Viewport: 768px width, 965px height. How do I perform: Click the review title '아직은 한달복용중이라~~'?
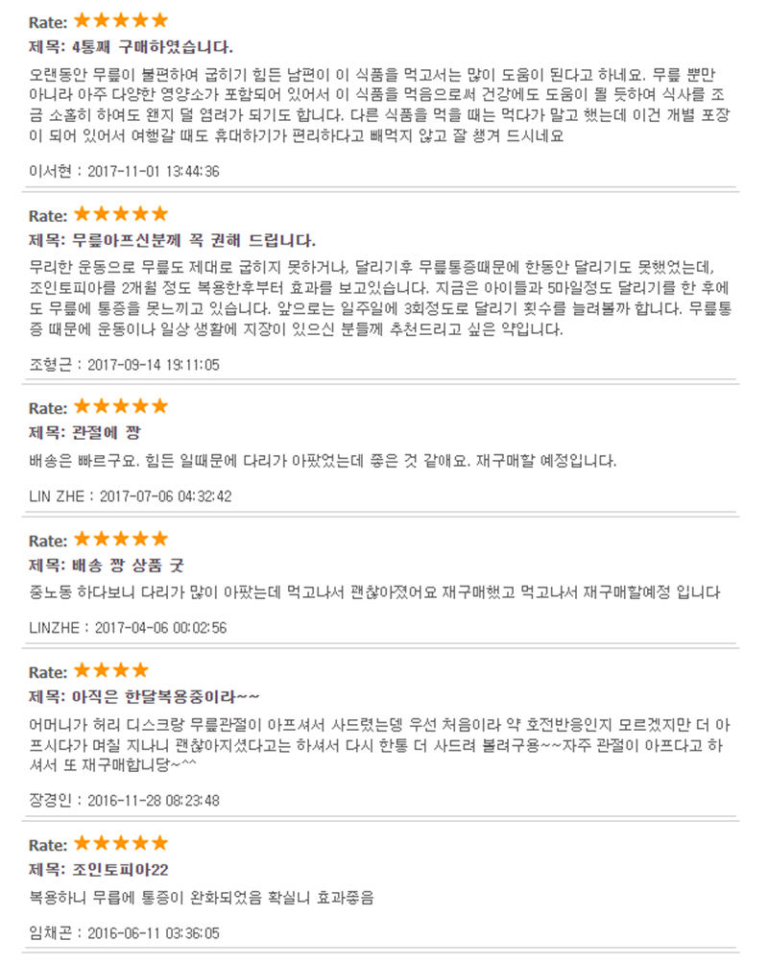165,697
